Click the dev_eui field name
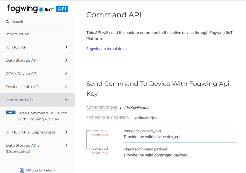 [x=100, y=130]
